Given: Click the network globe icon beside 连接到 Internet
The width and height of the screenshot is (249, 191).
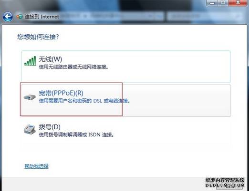Looking at the screenshot, I should pos(20,17).
